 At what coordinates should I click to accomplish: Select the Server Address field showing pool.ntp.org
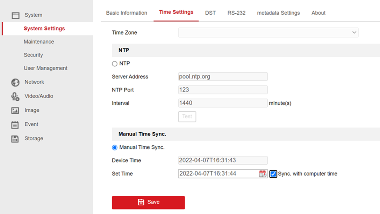(x=223, y=76)
